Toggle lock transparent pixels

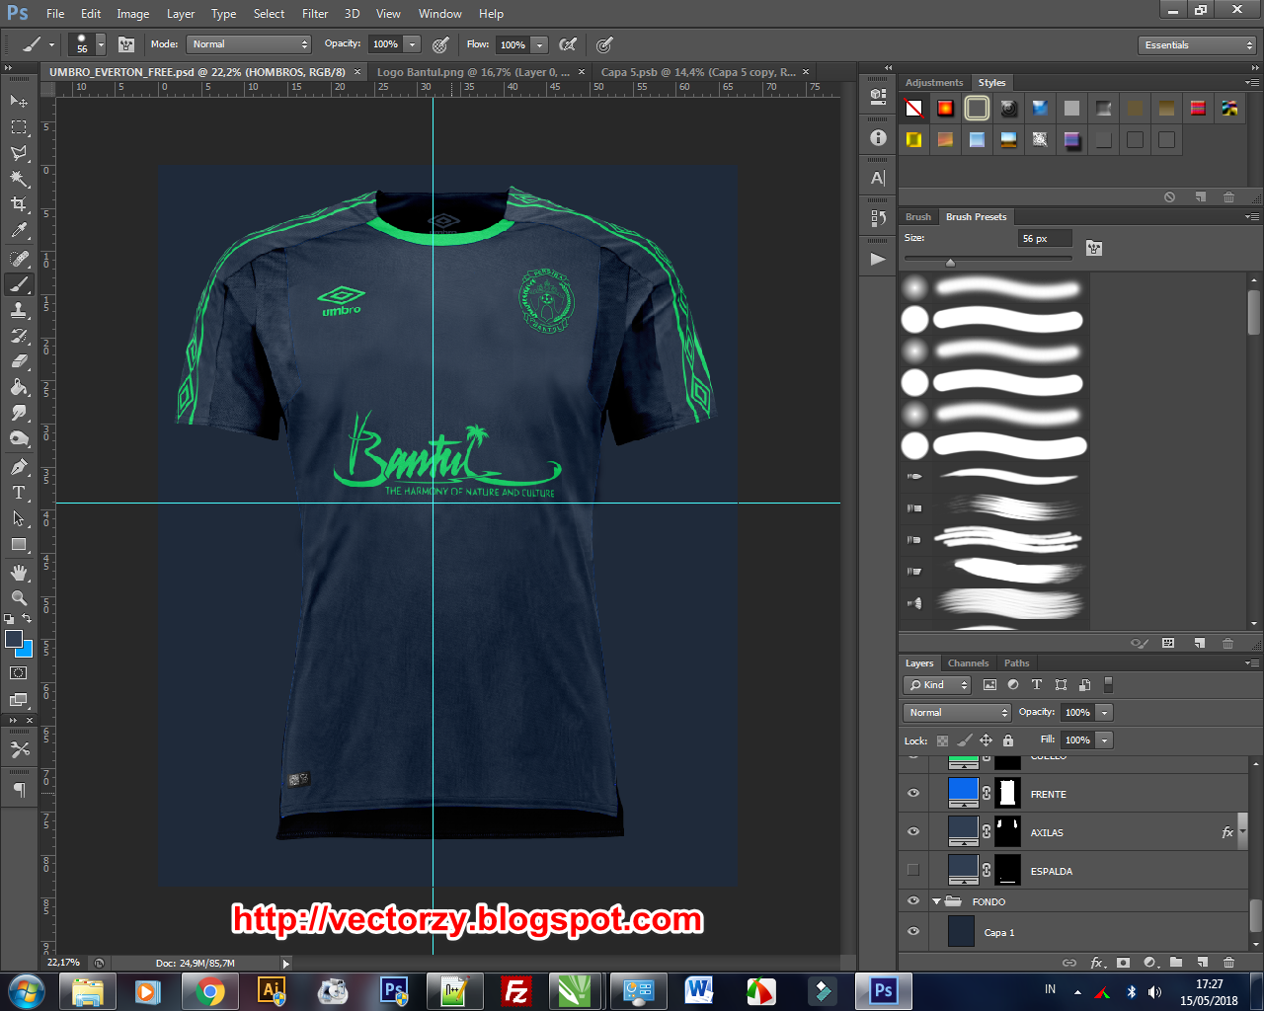942,740
